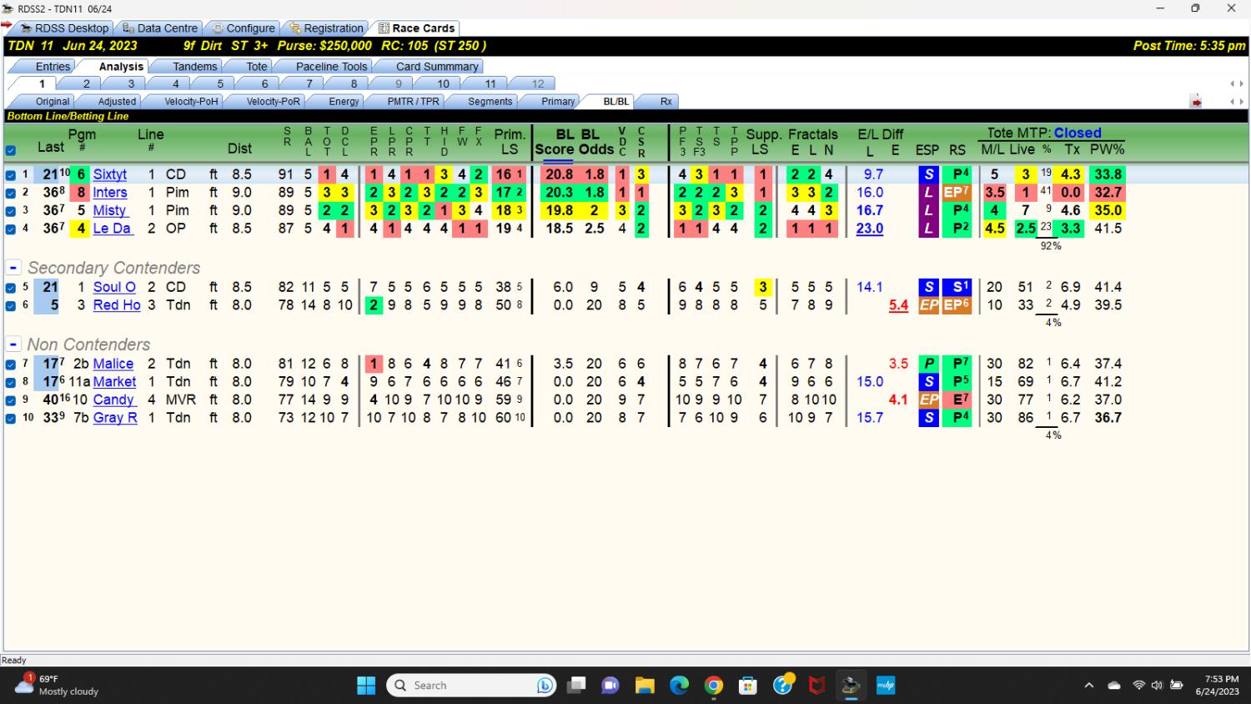
Task: Launch Microsoft Edge from taskbar
Action: [x=680, y=686]
